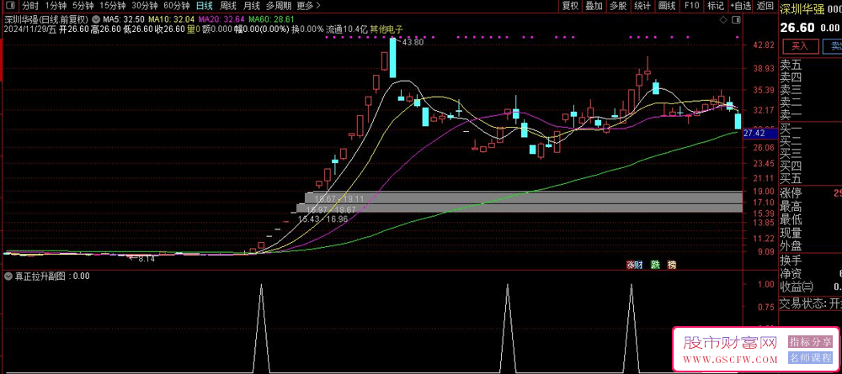Click the 净资 net assets row

[810, 274]
